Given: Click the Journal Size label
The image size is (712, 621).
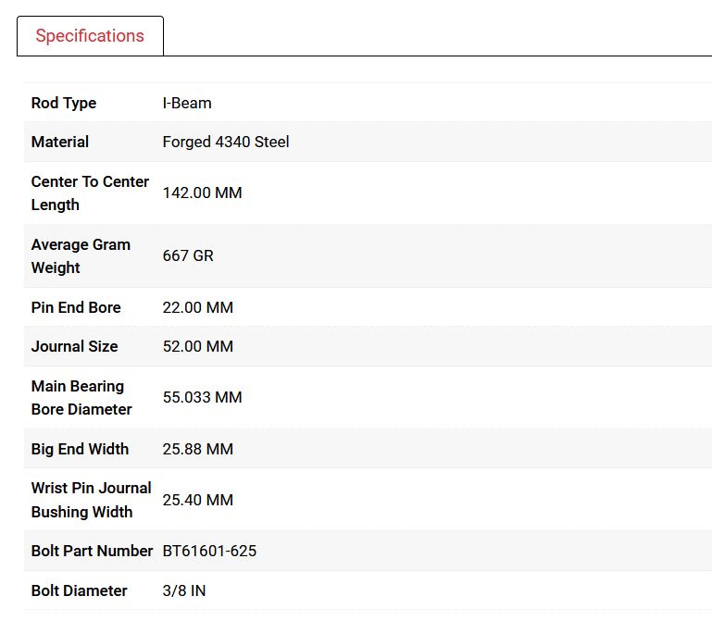Looking at the screenshot, I should point(74,346).
